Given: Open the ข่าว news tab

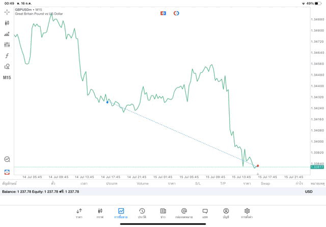Looking at the screenshot, I should tap(162, 212).
